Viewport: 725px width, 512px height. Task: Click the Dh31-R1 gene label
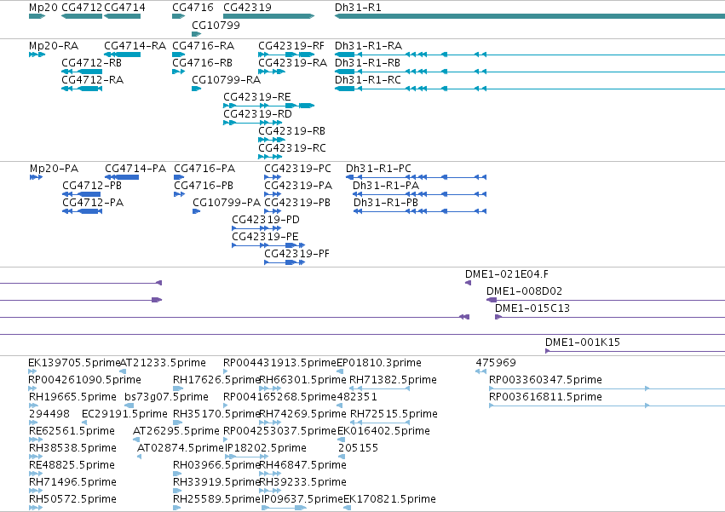pyautogui.click(x=358, y=8)
